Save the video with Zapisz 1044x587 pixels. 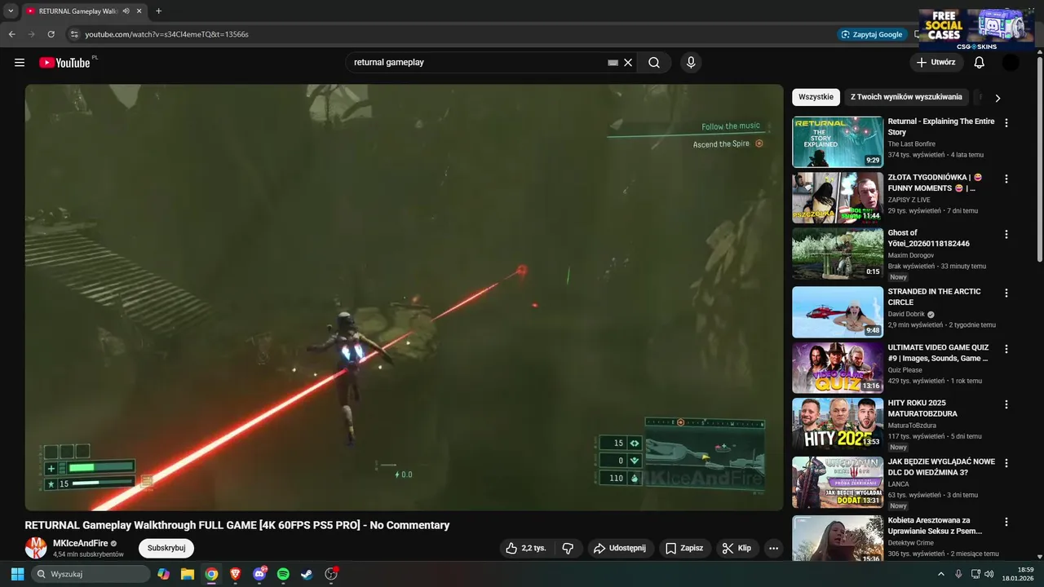pyautogui.click(x=683, y=548)
